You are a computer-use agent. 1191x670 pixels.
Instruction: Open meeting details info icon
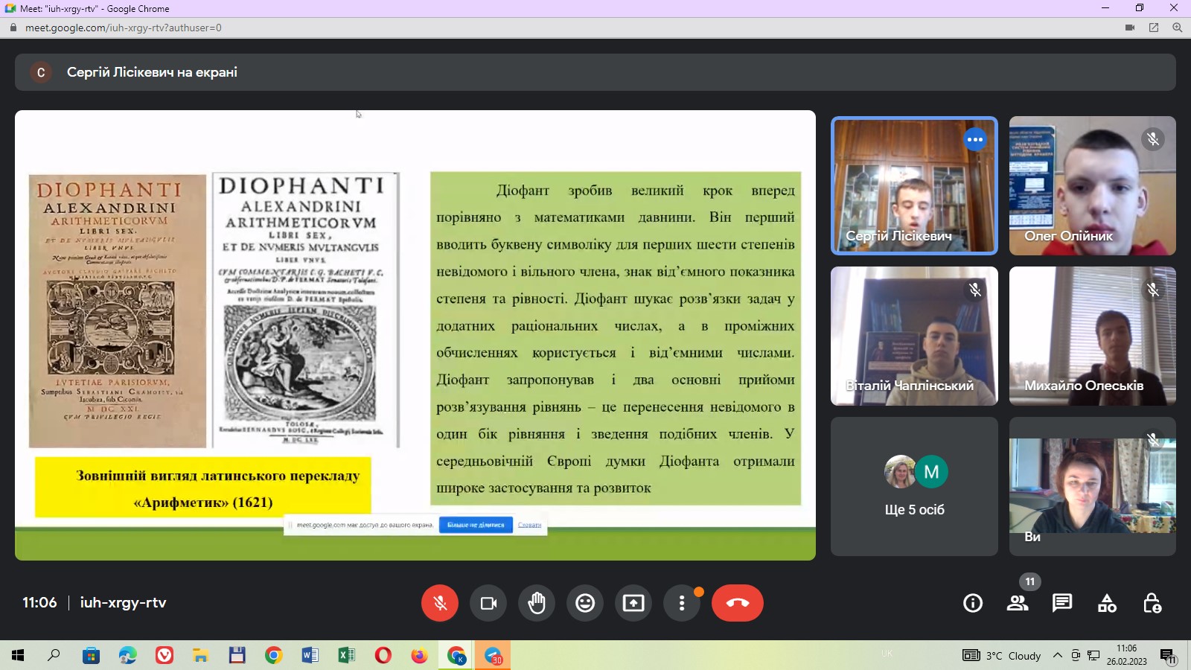click(973, 603)
